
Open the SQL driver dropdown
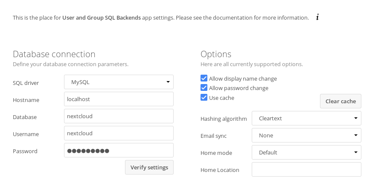(x=119, y=82)
